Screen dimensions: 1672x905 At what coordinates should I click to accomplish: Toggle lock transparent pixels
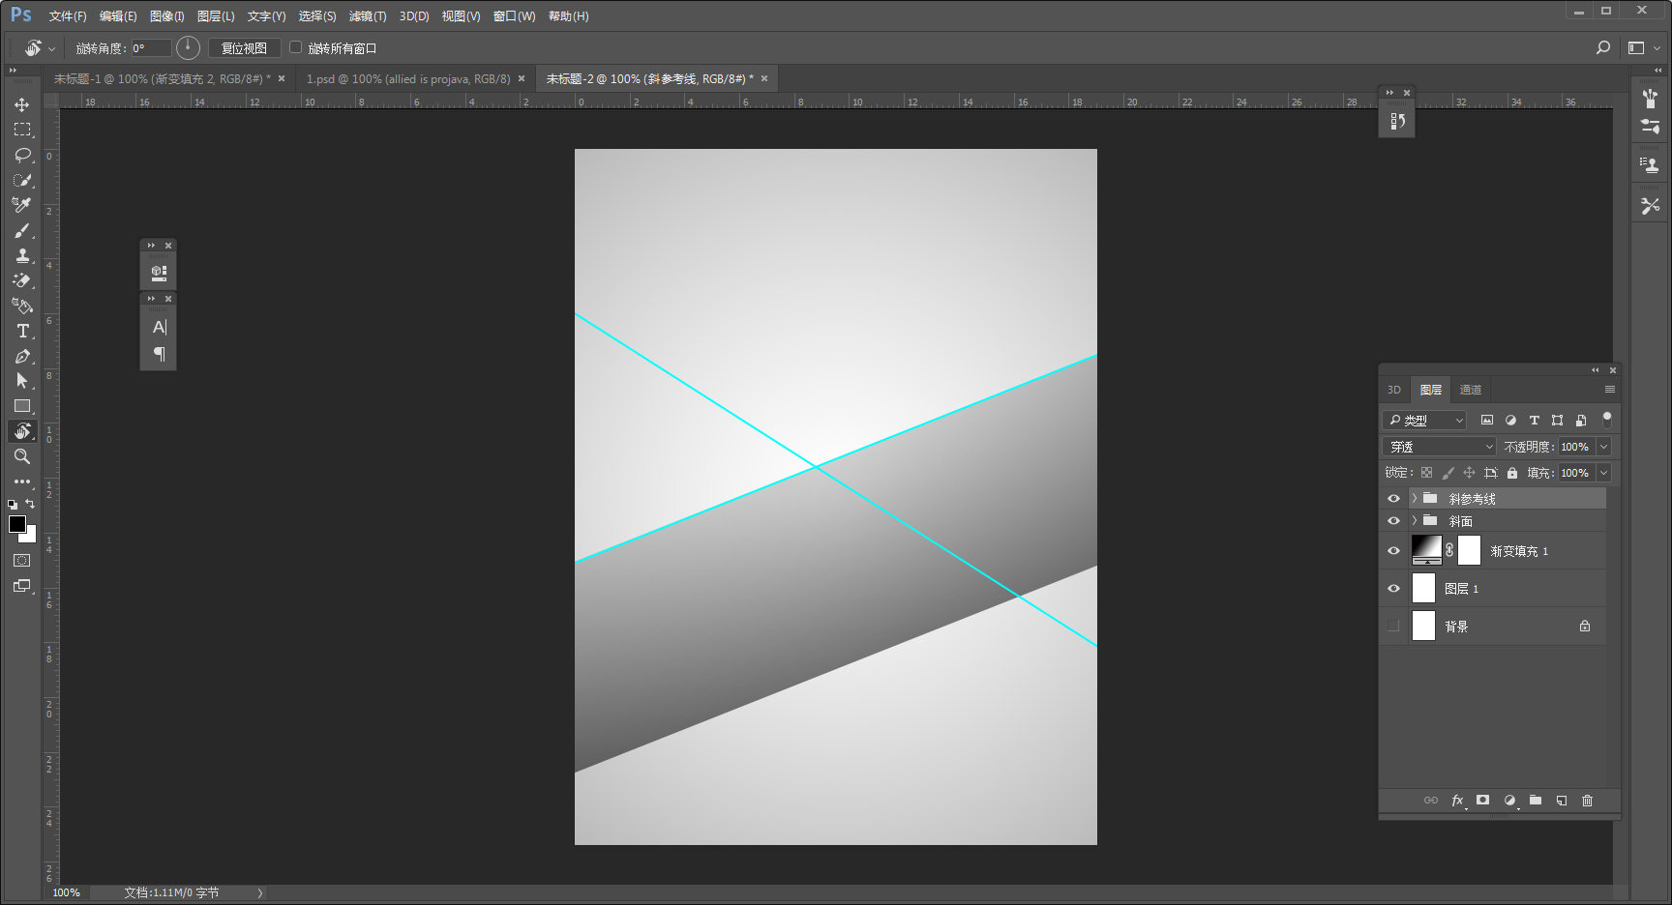coord(1426,473)
